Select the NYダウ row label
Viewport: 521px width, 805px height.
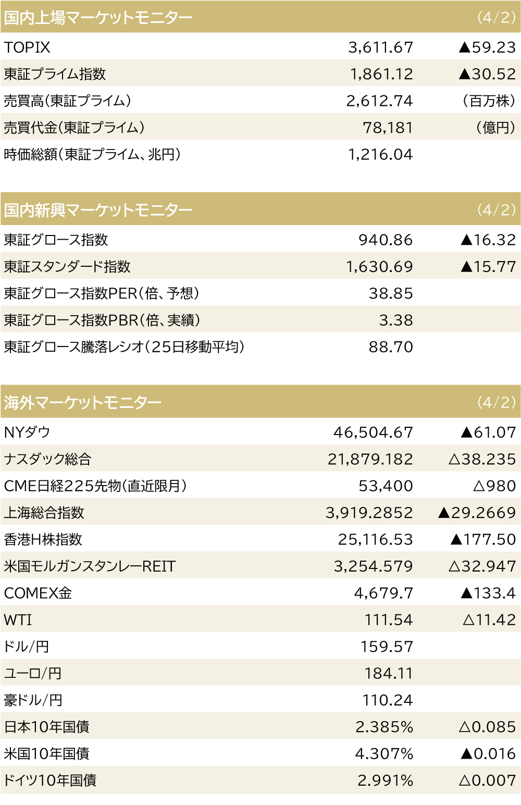pos(27,432)
